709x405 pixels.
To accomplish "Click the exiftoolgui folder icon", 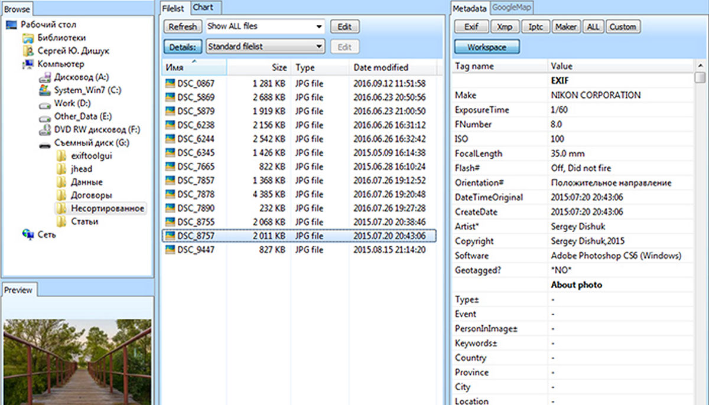I will pos(61,156).
